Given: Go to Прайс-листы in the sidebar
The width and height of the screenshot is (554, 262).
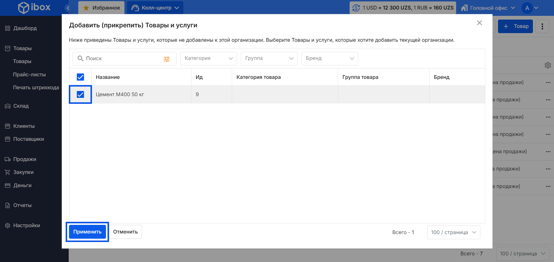Looking at the screenshot, I should click(29, 75).
